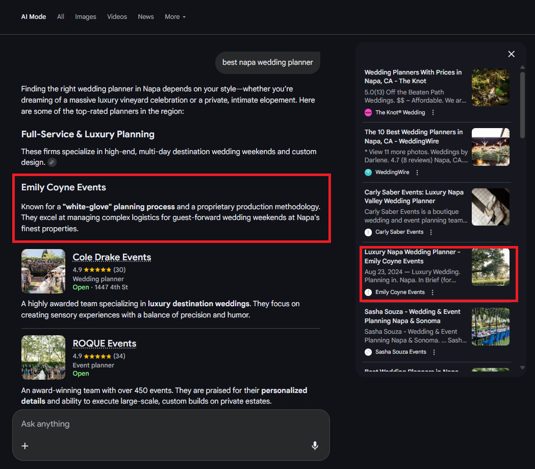Click Emily Coyne Events tree thumbnail
Viewport: 535px width, 469px height.
pos(490,267)
